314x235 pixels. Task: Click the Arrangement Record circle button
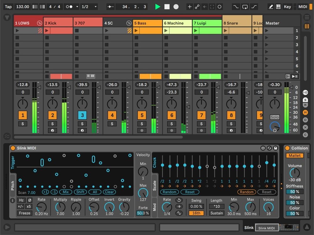176,7
